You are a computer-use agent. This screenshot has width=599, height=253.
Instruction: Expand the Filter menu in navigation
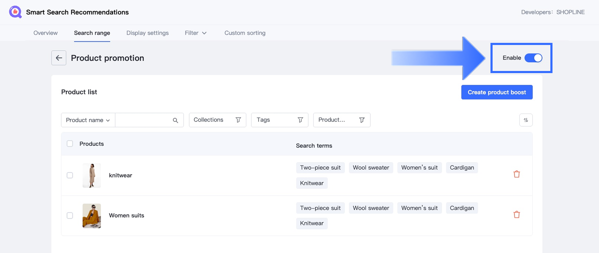click(x=196, y=33)
